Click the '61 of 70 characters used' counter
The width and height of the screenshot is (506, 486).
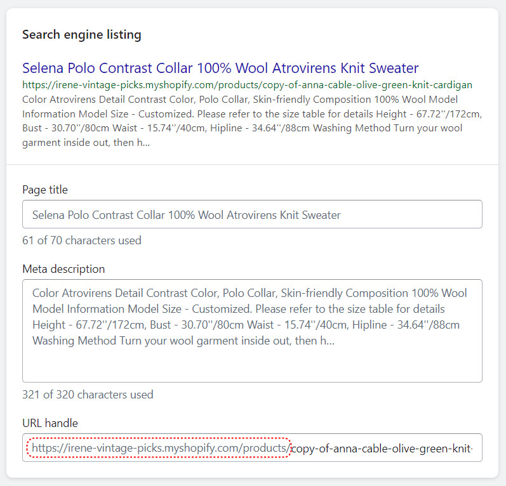(82, 240)
